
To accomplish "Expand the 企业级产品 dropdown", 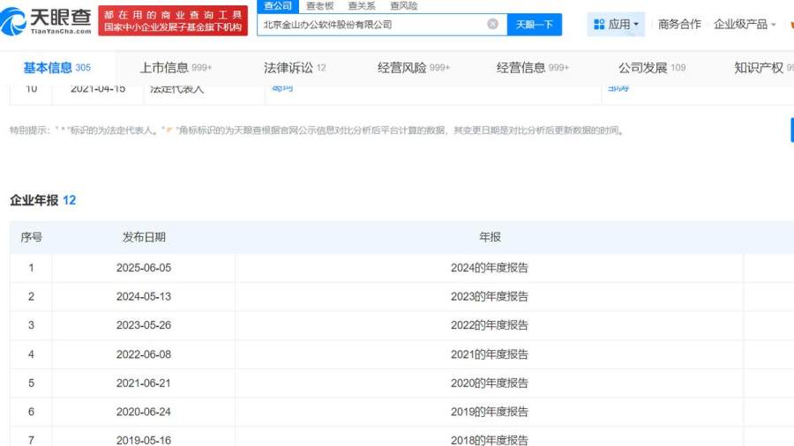I will pyautogui.click(x=745, y=25).
